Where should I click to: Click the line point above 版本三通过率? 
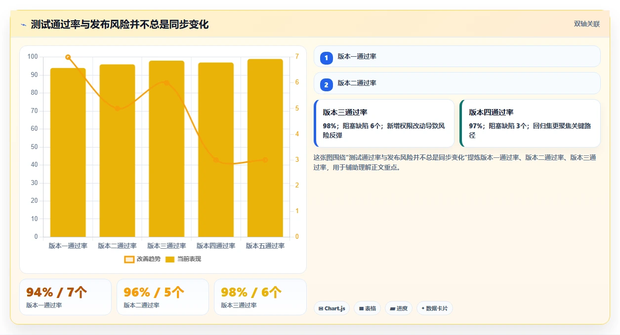(x=166, y=83)
